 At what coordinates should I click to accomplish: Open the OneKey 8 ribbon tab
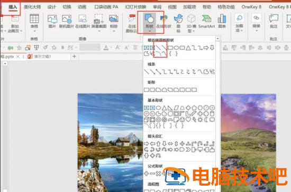pos(251,7)
